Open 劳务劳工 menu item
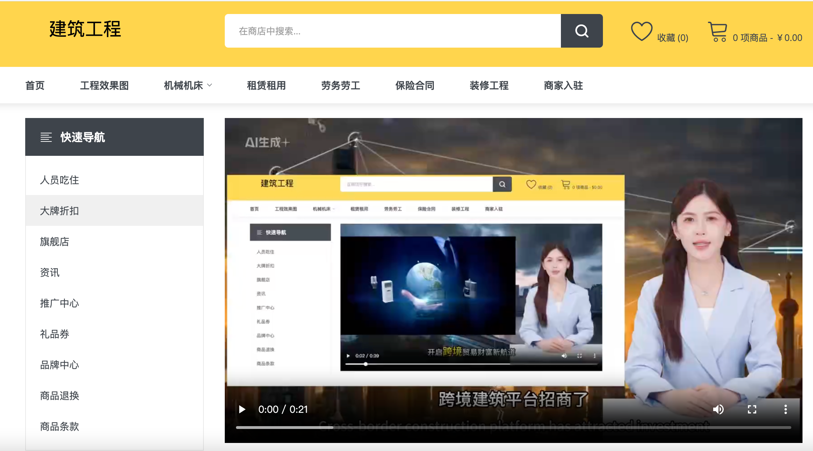813x451 pixels. pos(341,85)
